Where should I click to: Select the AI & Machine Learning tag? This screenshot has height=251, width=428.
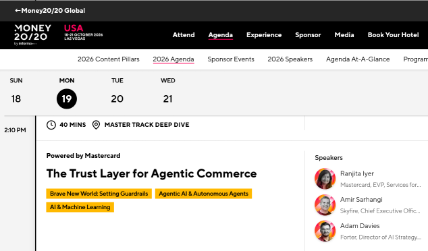point(80,207)
